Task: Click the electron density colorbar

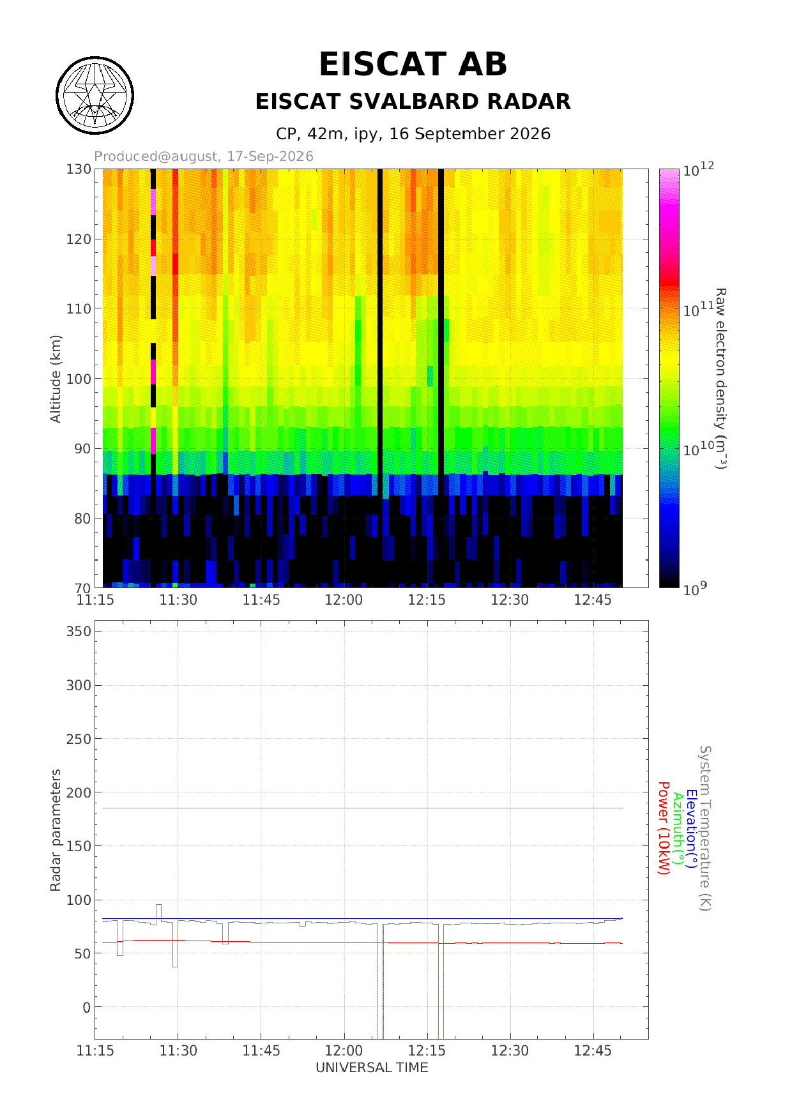Action: point(669,378)
